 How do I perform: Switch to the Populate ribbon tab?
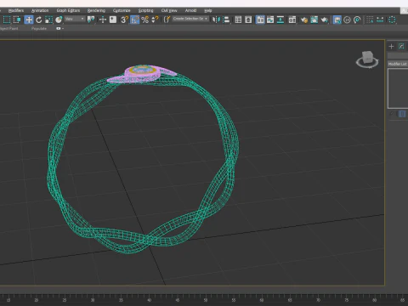[39, 28]
